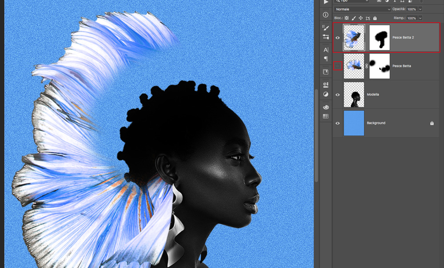The width and height of the screenshot is (444, 268).
Task: Click the 'Opacità:' label
Action: pos(399,9)
